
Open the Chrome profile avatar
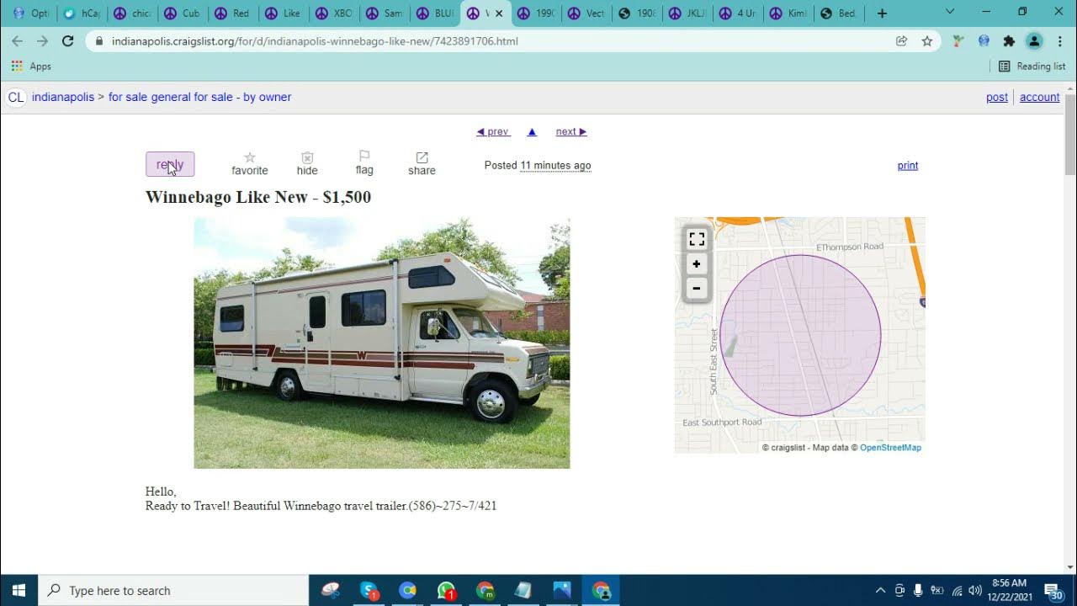(1034, 40)
